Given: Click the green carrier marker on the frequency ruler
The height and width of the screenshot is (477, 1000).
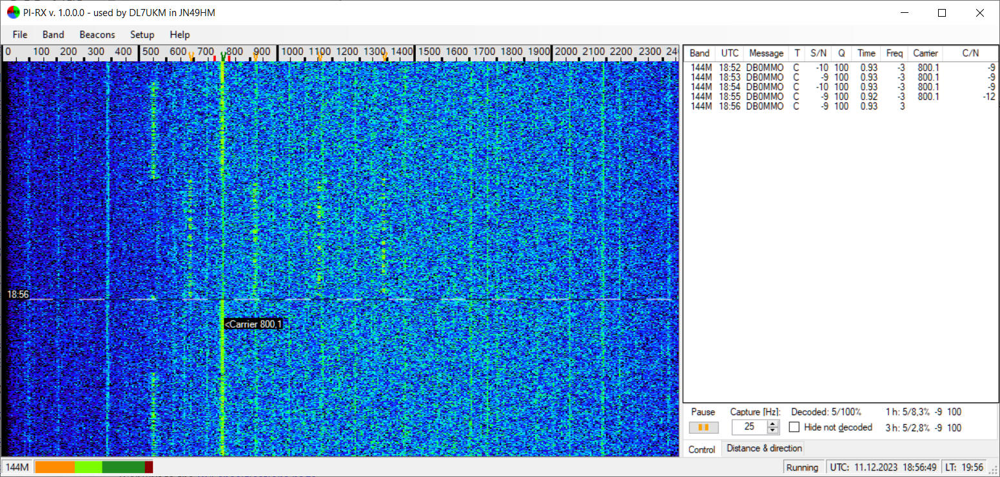Looking at the screenshot, I should (x=223, y=57).
